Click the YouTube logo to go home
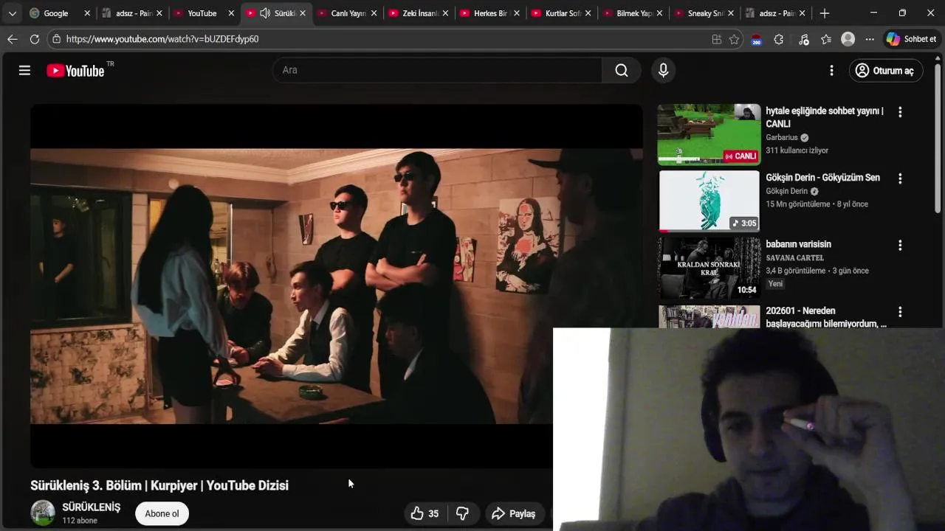 click(76, 71)
